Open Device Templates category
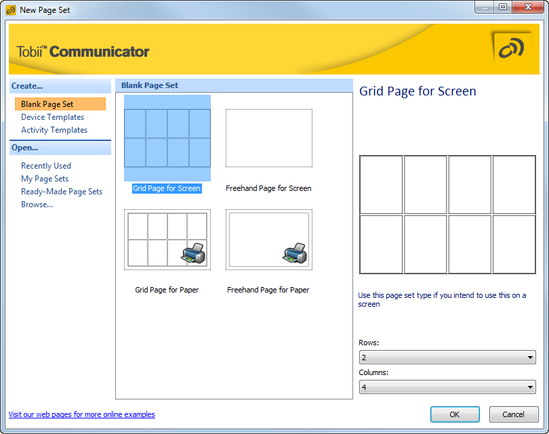Viewport: 549px width, 434px height. coord(52,117)
